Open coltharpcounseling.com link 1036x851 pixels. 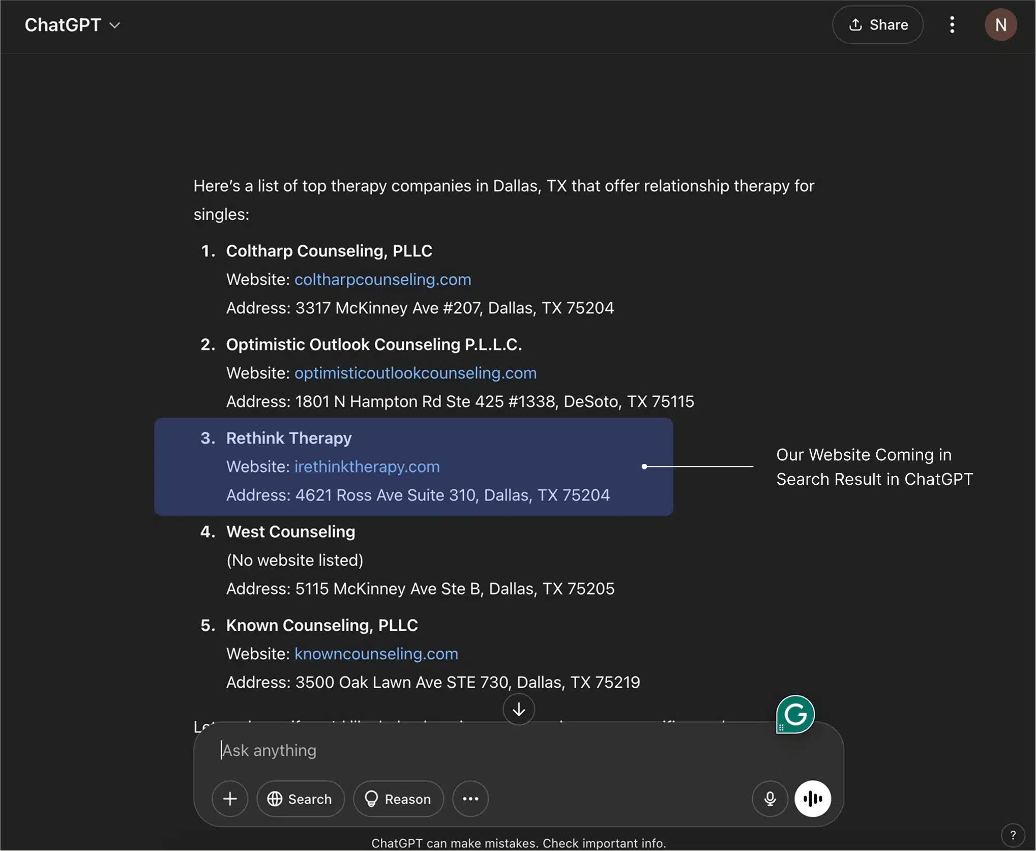coord(382,279)
